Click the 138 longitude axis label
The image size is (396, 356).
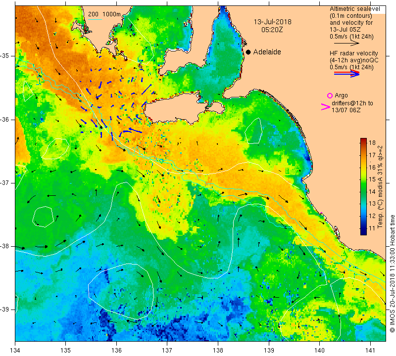pyautogui.click(x=218, y=351)
